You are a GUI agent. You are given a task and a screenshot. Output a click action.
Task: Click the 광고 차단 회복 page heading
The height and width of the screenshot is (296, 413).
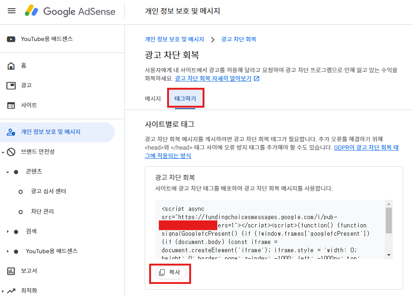pos(172,55)
